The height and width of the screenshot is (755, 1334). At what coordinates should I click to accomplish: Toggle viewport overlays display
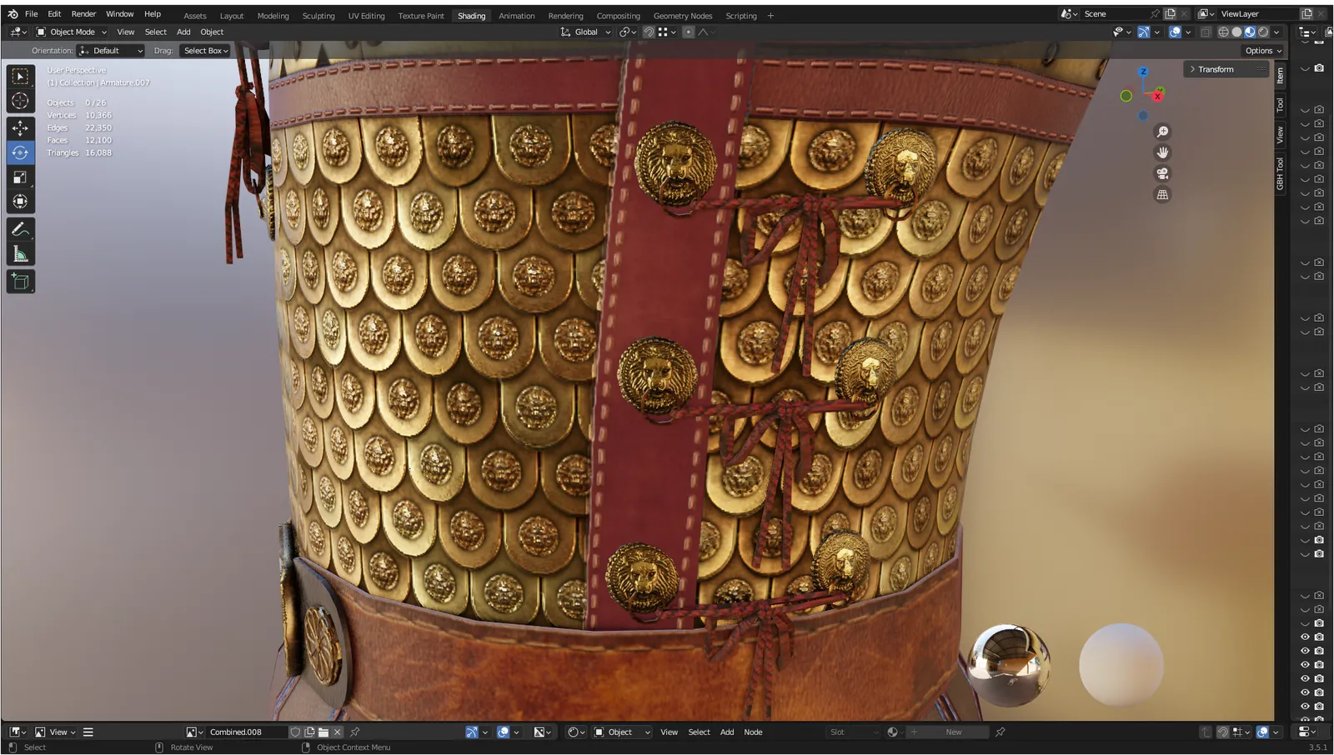[x=1175, y=32]
